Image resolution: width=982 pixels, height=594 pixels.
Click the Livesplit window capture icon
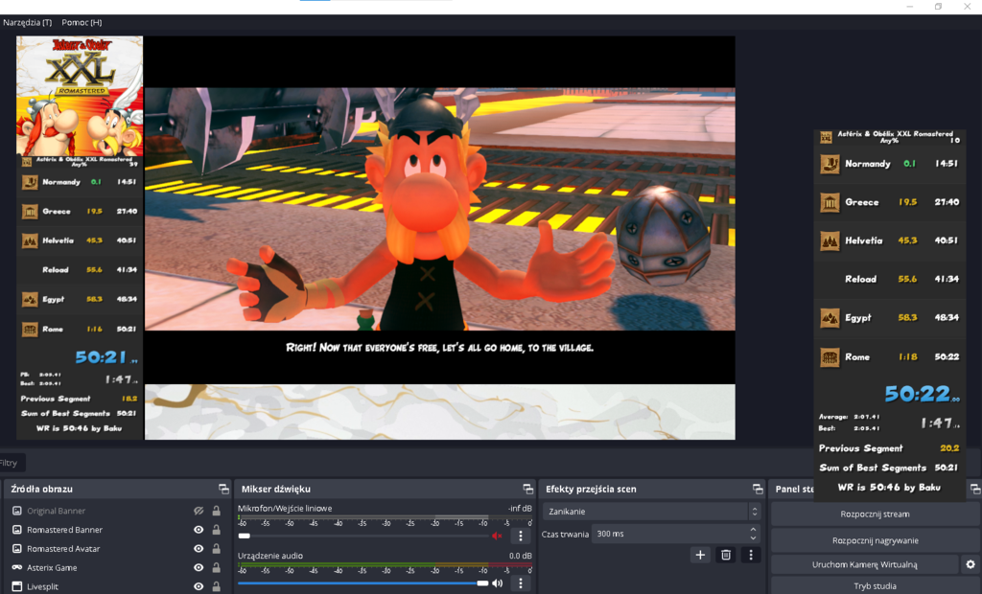(17, 586)
